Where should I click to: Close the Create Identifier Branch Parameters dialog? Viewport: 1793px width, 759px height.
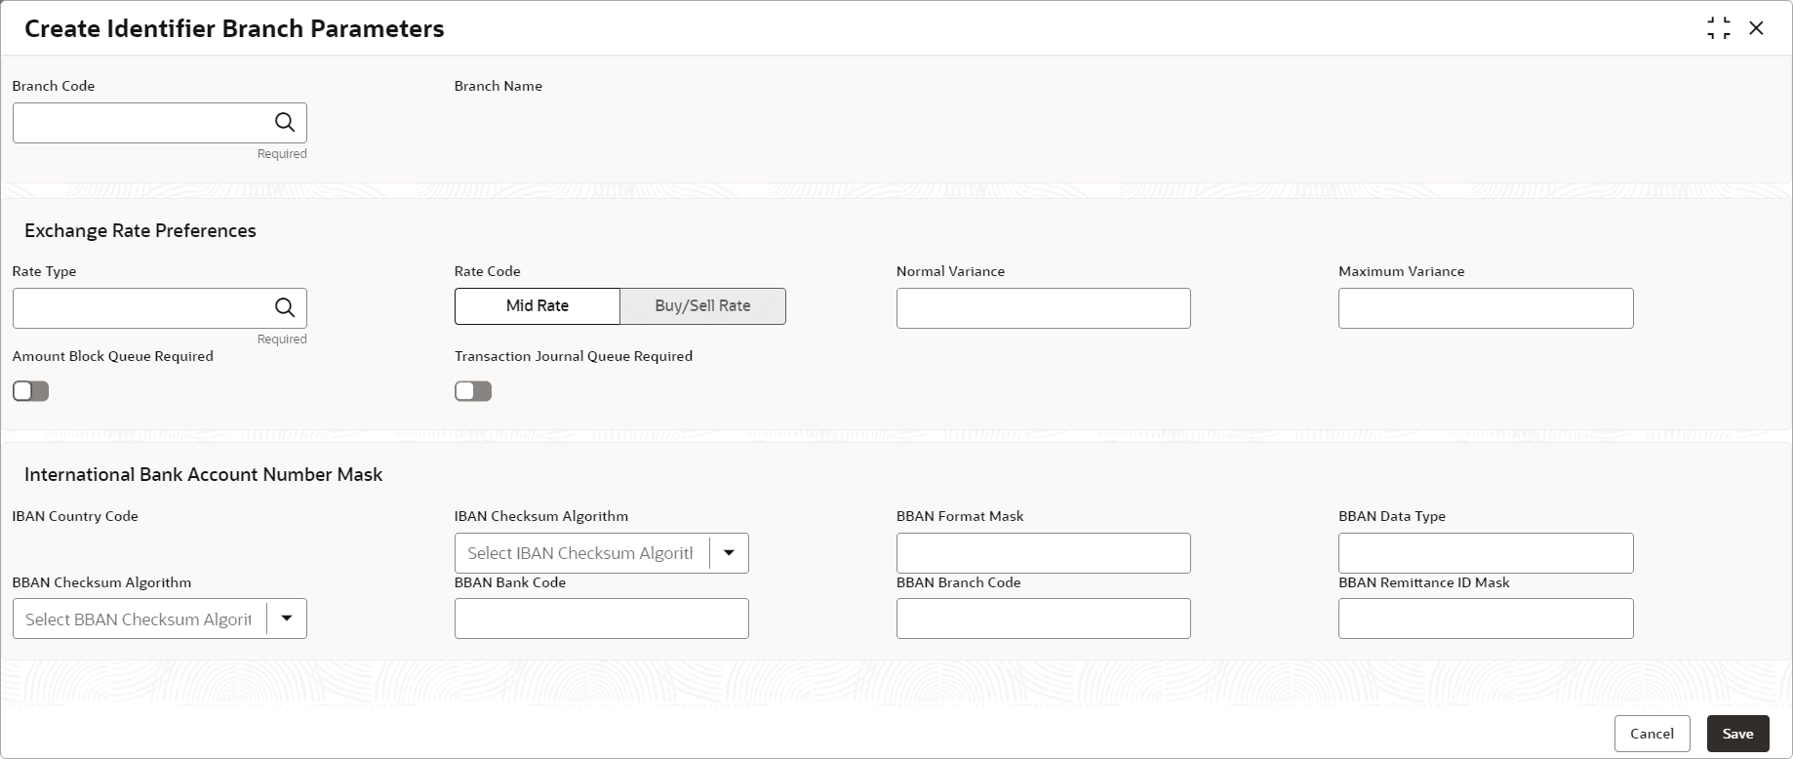coord(1756,28)
